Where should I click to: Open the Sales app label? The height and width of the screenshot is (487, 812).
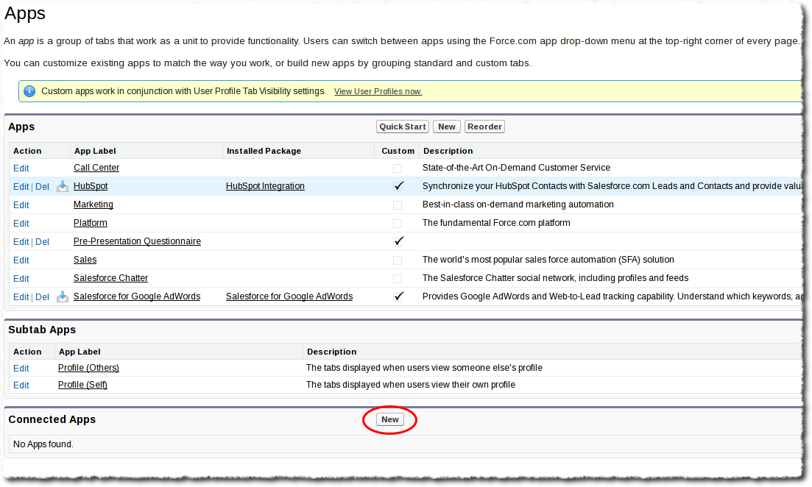[x=85, y=260]
